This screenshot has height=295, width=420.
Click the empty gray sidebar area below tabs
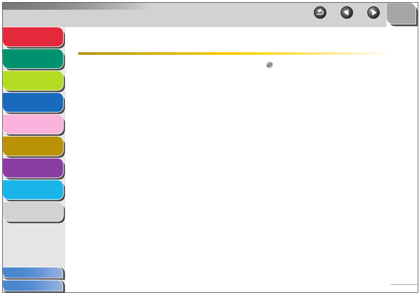point(34,245)
